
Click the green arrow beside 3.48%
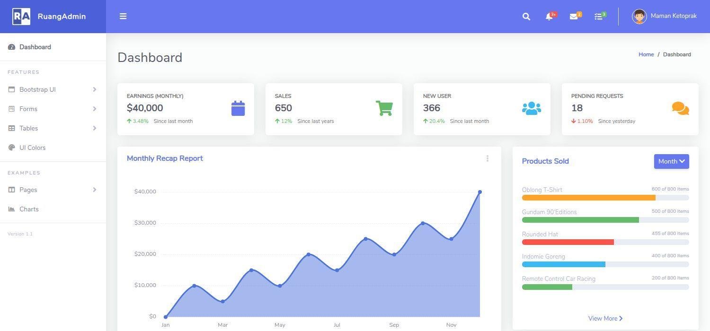point(129,121)
